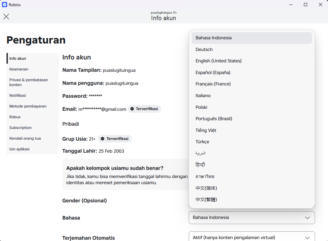Go to Robux settings tab
The image size is (328, 241).
click(33, 117)
